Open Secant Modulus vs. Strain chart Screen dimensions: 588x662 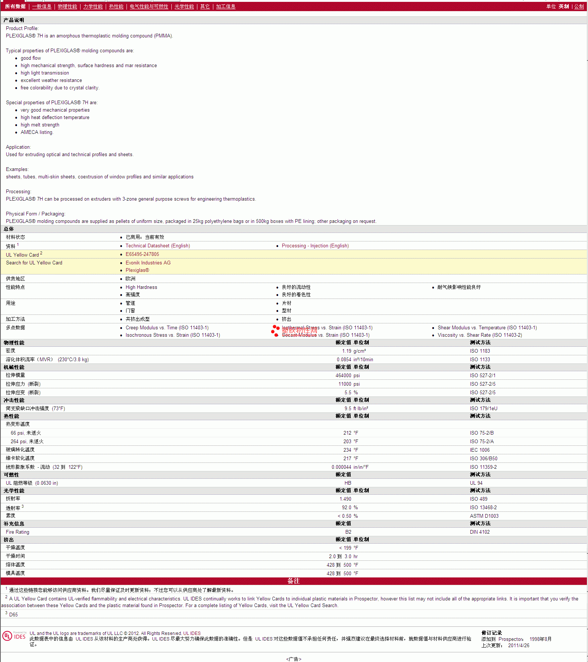point(326,335)
